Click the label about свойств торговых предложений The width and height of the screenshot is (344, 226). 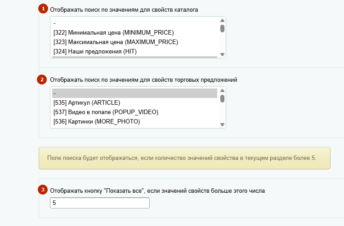[x=143, y=80]
